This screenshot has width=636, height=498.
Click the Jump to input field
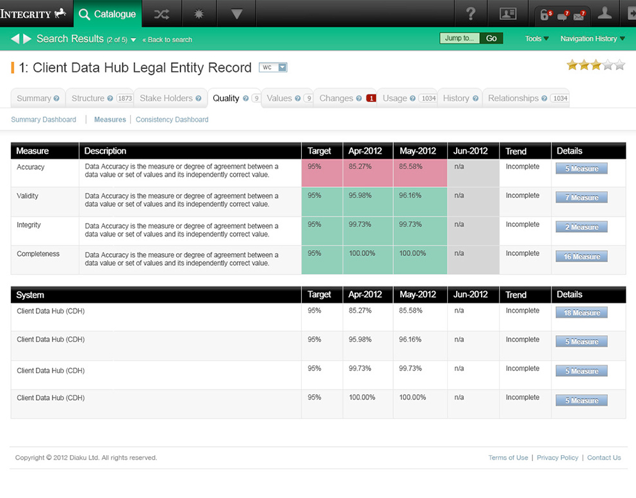460,38
